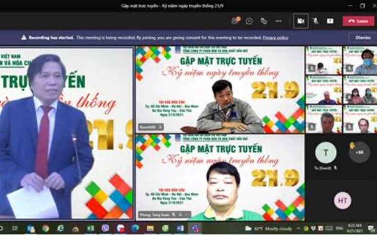Open File Explorer folder on taskbar
Screen dimensions: 377x235
150,228
